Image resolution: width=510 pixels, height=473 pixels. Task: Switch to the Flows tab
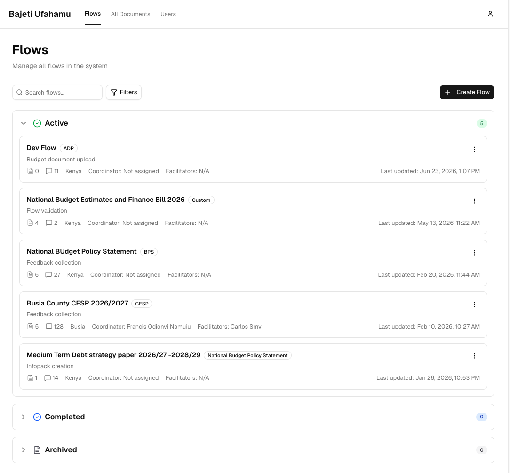[x=93, y=14]
